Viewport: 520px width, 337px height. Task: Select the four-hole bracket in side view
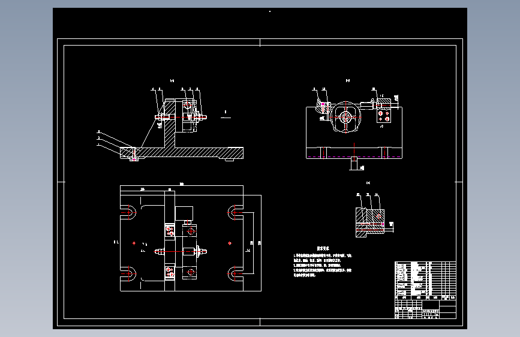point(384,116)
